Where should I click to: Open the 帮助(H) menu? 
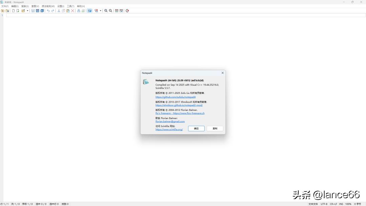coord(81,6)
